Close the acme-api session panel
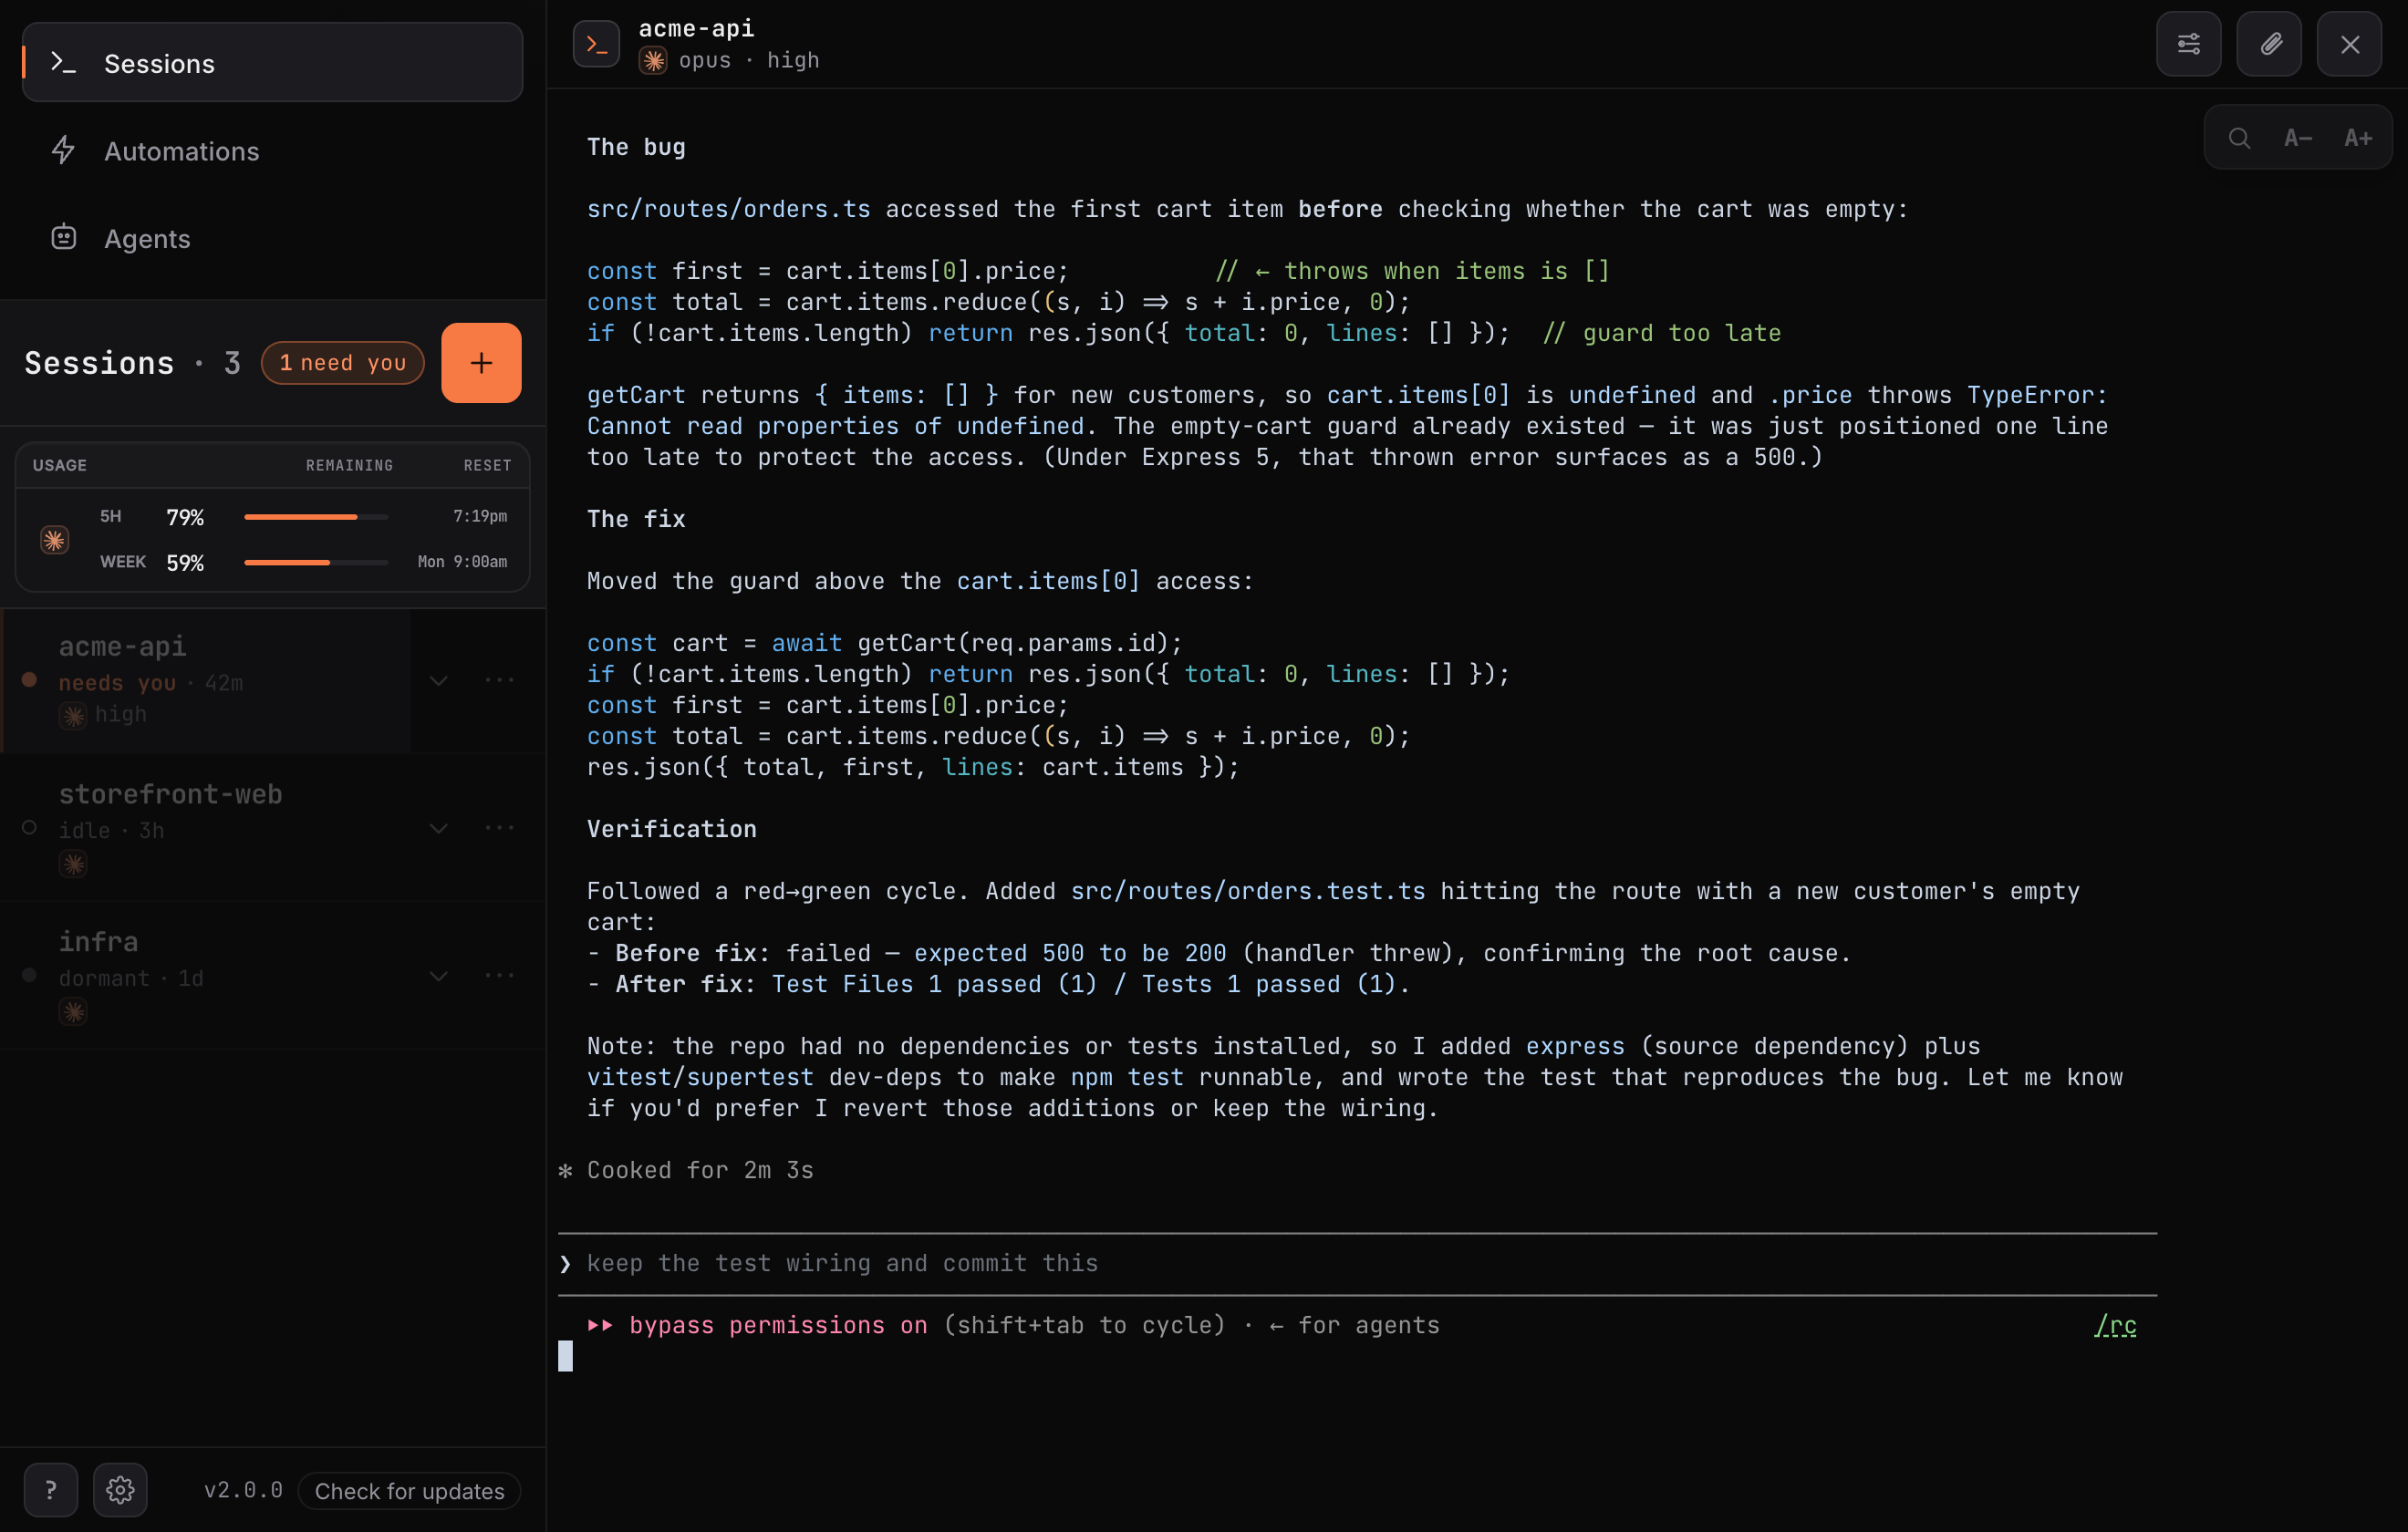 point(2350,44)
